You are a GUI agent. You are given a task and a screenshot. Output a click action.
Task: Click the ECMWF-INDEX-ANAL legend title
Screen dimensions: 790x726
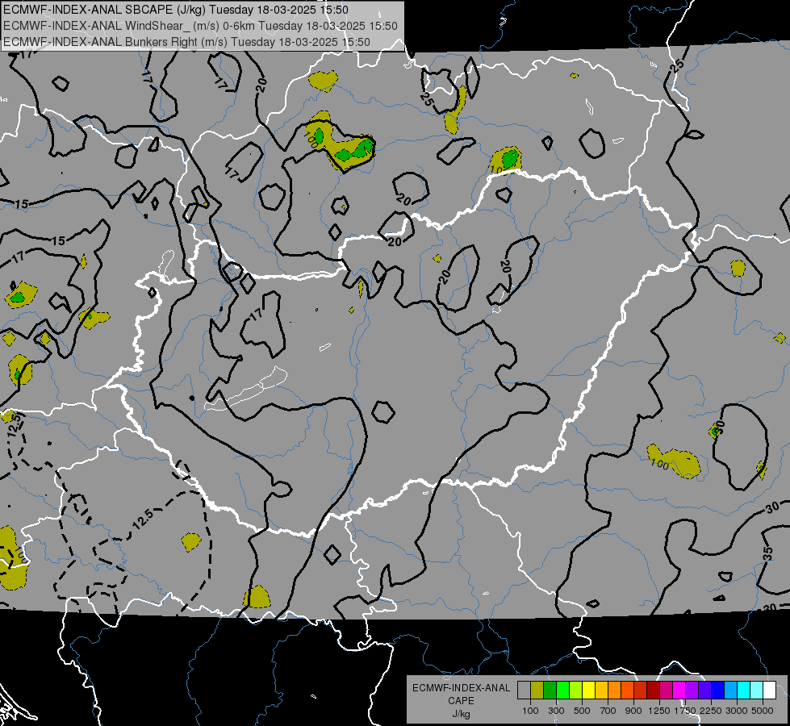click(x=461, y=688)
